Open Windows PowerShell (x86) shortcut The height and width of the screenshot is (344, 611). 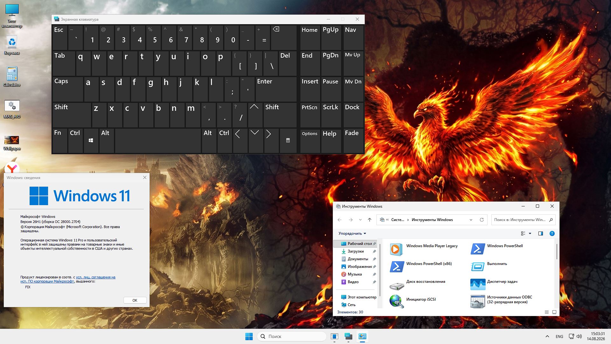[421, 267]
